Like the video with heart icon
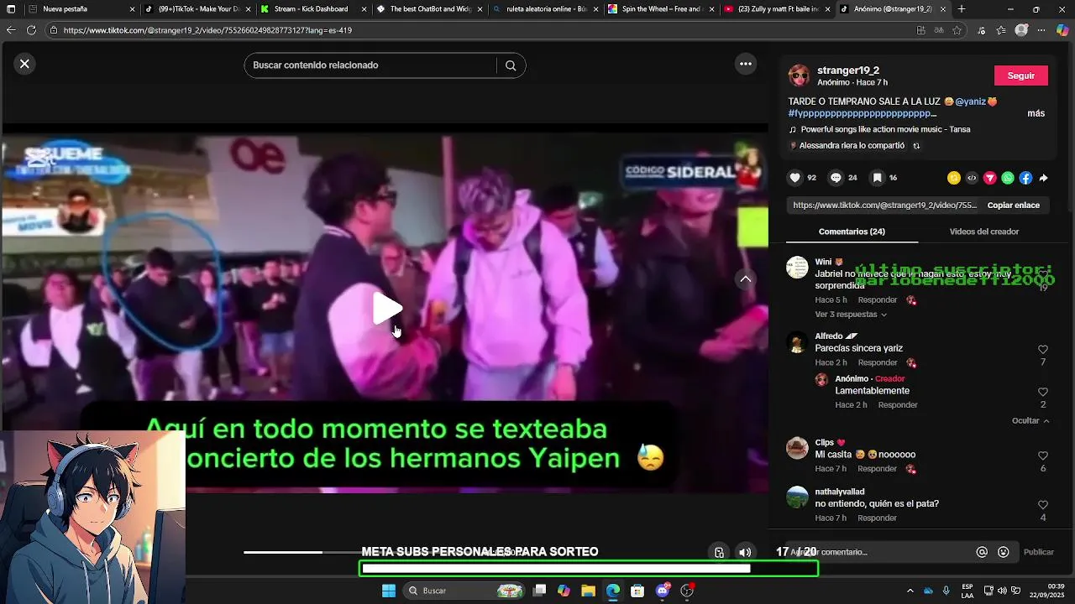 click(794, 178)
